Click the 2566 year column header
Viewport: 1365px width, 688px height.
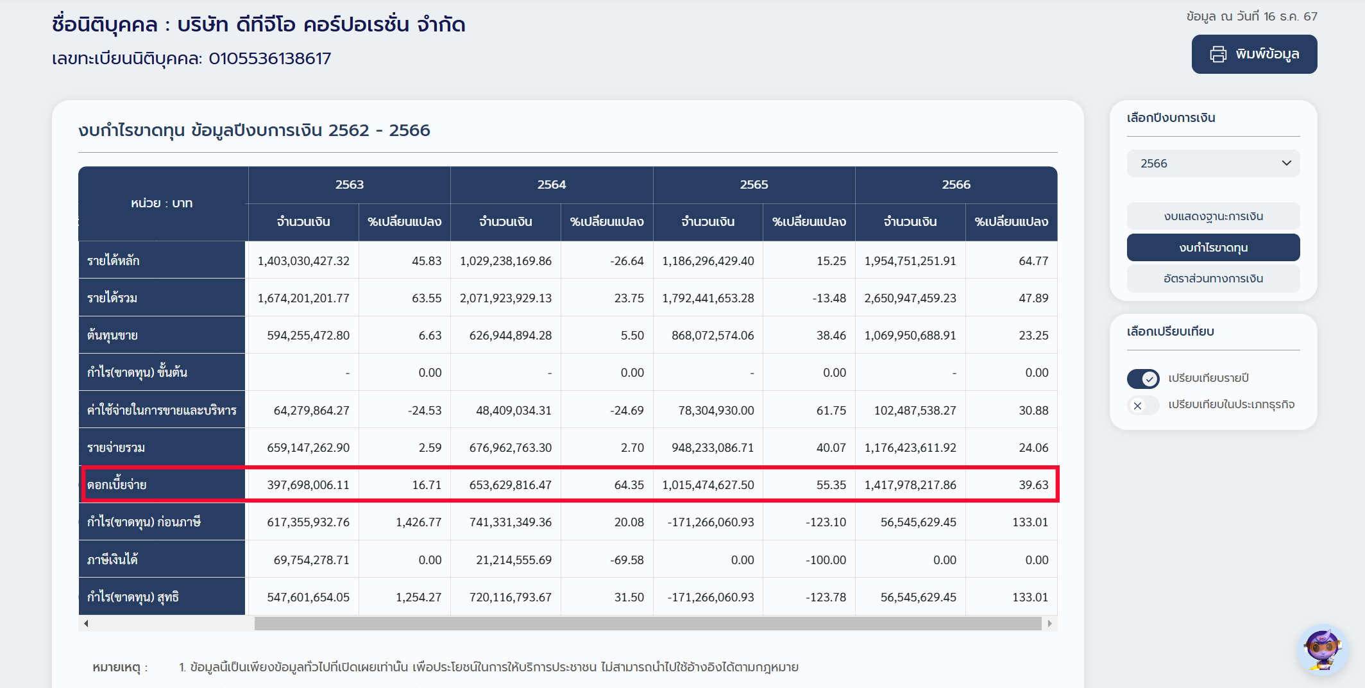(956, 185)
